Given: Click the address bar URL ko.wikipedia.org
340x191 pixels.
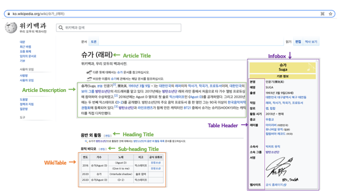Looking at the screenshot, I should click(x=38, y=14).
